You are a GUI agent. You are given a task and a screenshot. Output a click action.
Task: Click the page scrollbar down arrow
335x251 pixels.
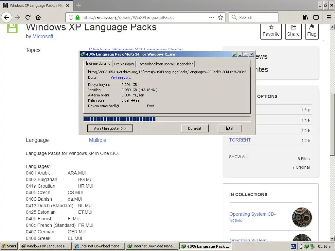click(x=332, y=239)
